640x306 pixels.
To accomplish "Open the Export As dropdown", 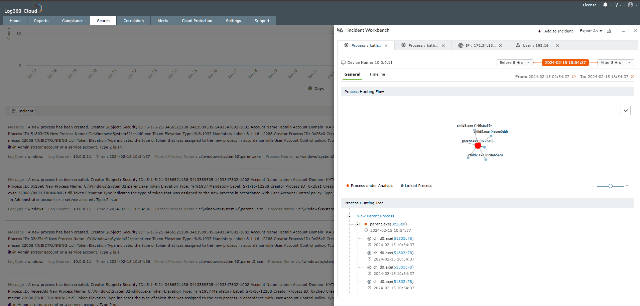I will point(591,31).
